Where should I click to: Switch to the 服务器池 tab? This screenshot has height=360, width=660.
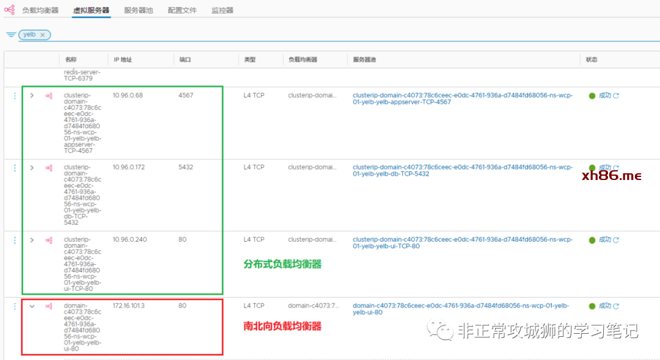tap(138, 10)
